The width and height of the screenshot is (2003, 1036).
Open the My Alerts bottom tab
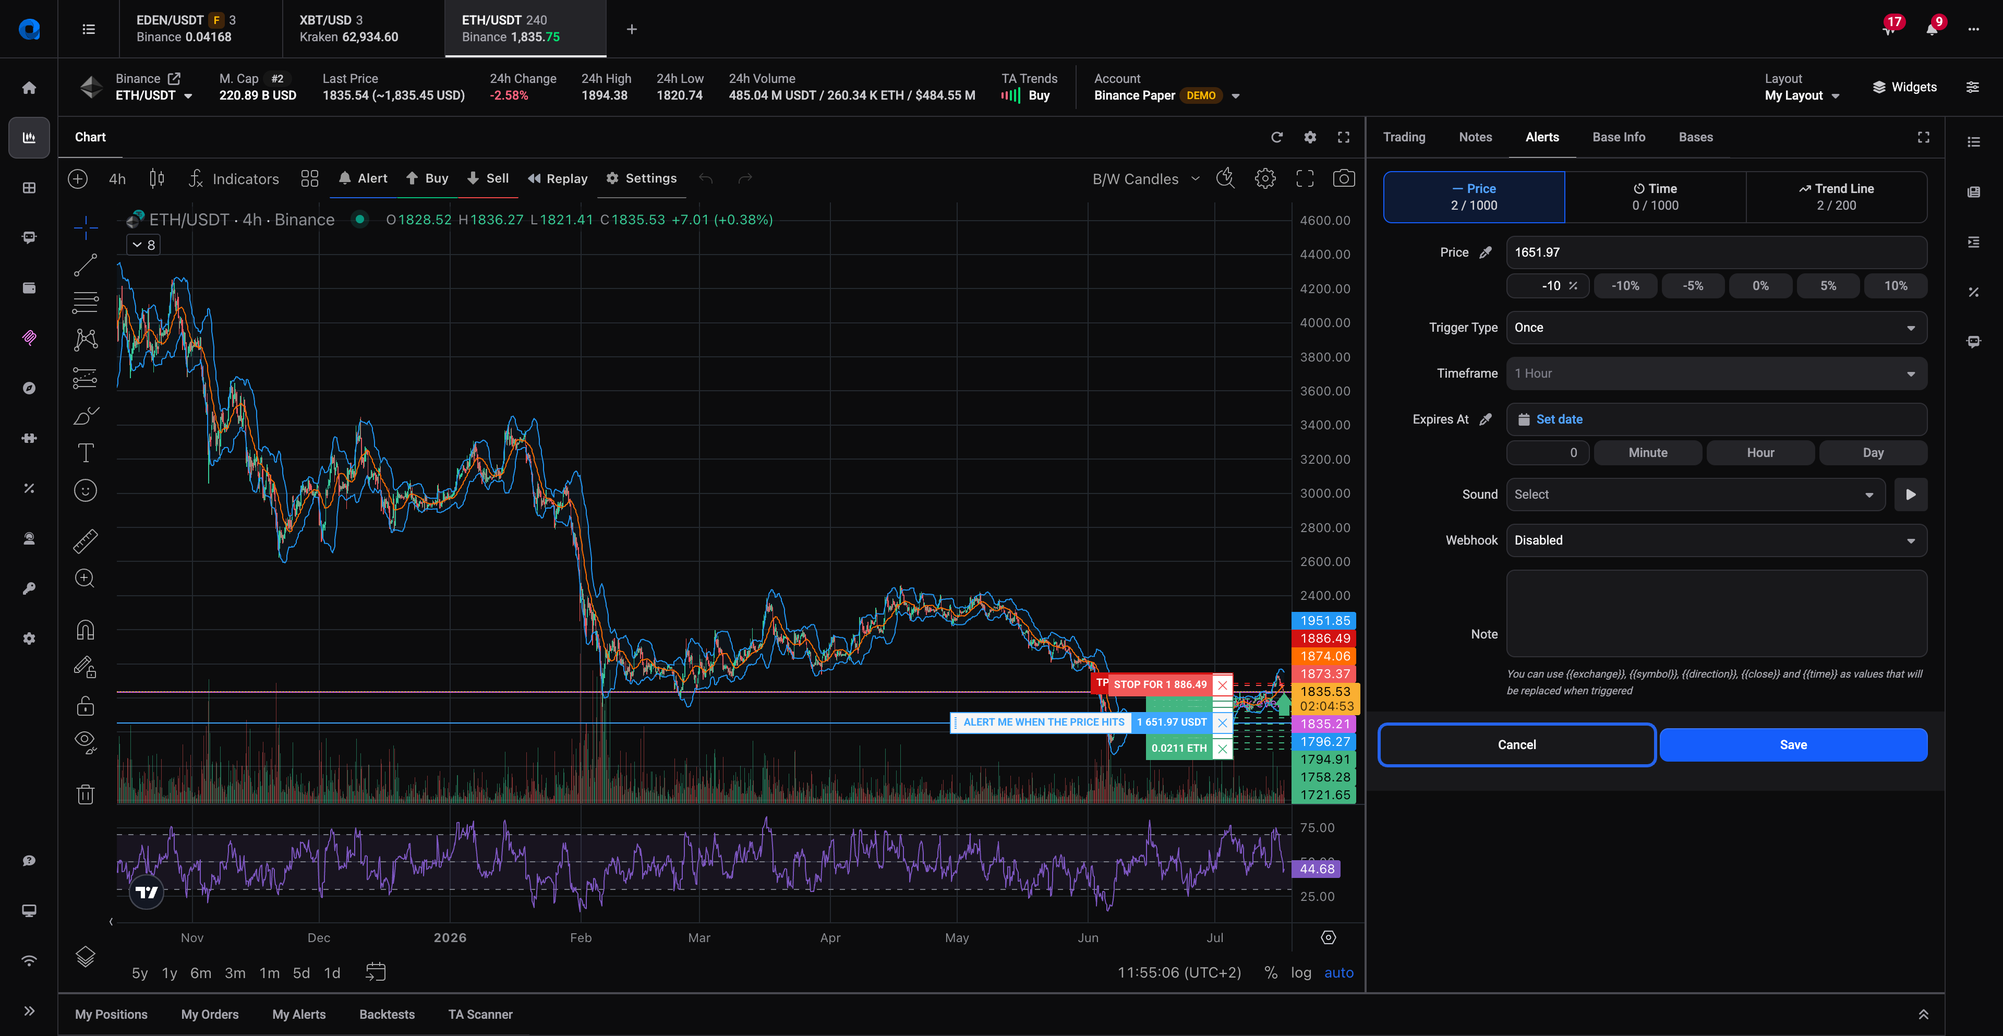tap(298, 1014)
